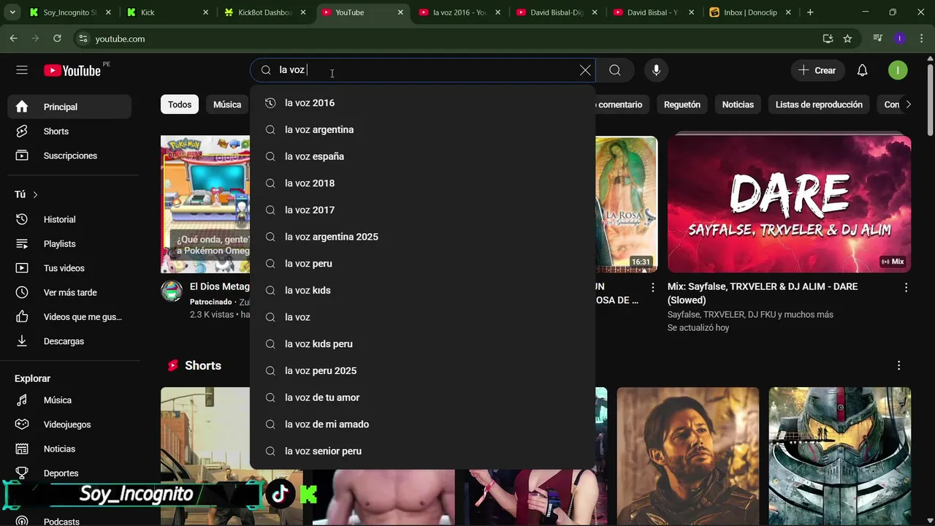
Task: Open Ver más tarde list
Action: 69,292
